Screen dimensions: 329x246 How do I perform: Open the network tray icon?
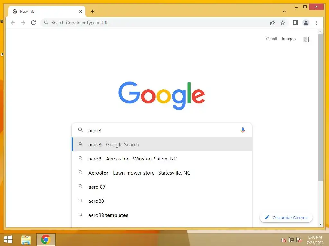tap(291, 240)
